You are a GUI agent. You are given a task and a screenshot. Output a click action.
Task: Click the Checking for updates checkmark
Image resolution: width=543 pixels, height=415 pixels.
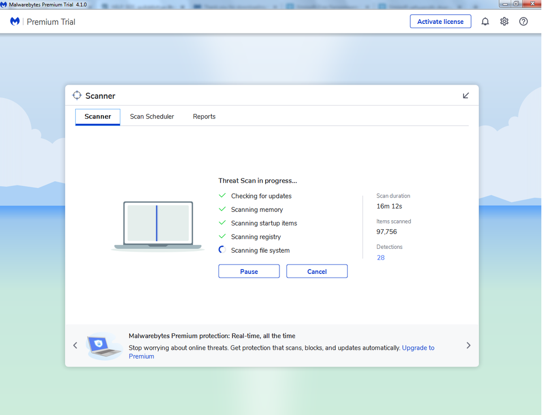pyautogui.click(x=222, y=195)
